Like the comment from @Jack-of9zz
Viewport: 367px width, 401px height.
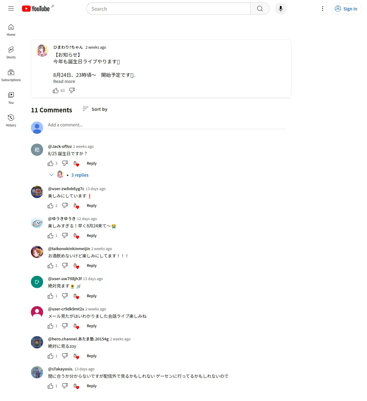coord(50,163)
